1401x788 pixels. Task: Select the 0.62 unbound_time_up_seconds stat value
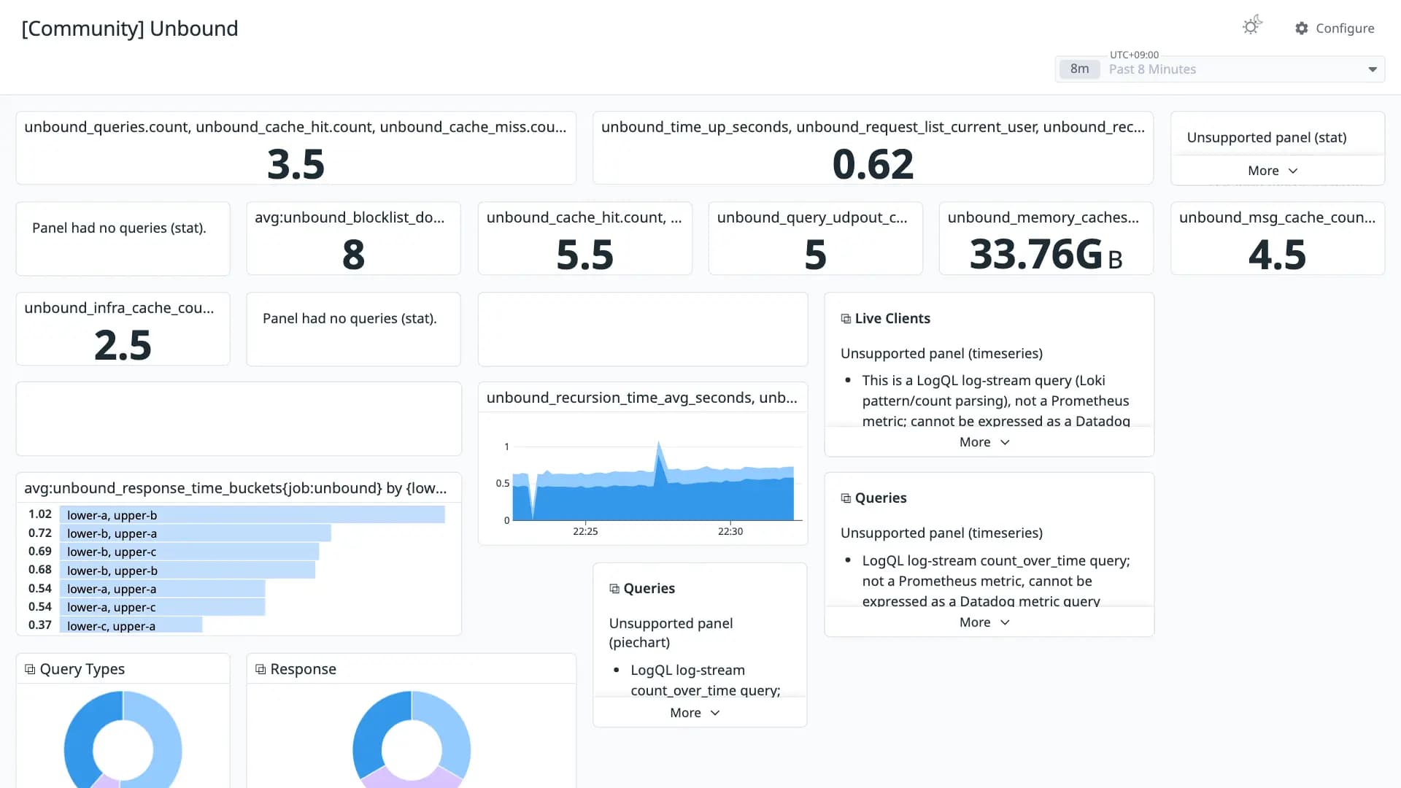click(873, 164)
